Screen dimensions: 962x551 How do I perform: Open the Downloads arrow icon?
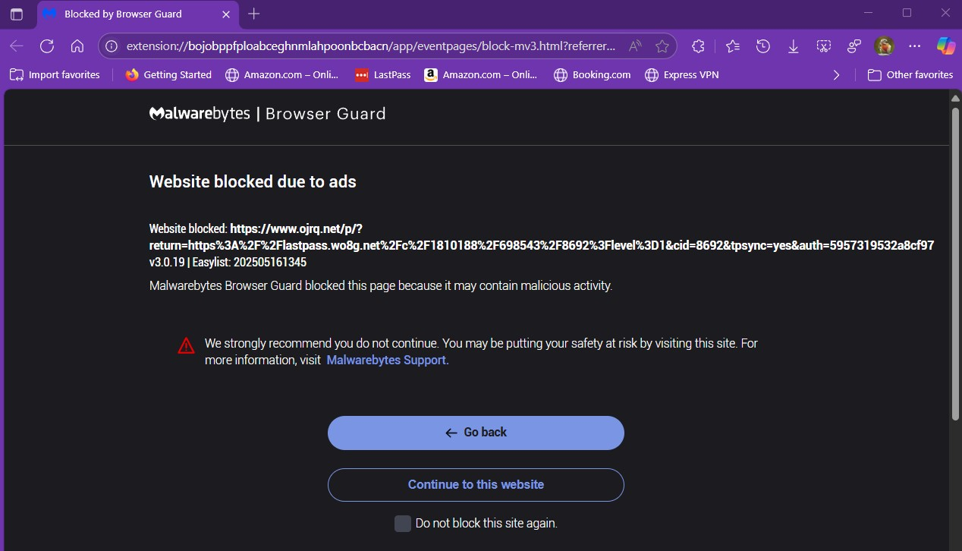point(794,46)
